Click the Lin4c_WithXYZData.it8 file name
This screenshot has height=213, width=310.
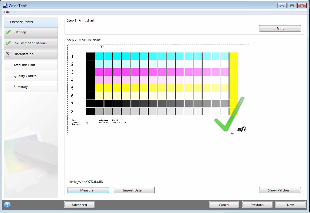click(x=86, y=182)
